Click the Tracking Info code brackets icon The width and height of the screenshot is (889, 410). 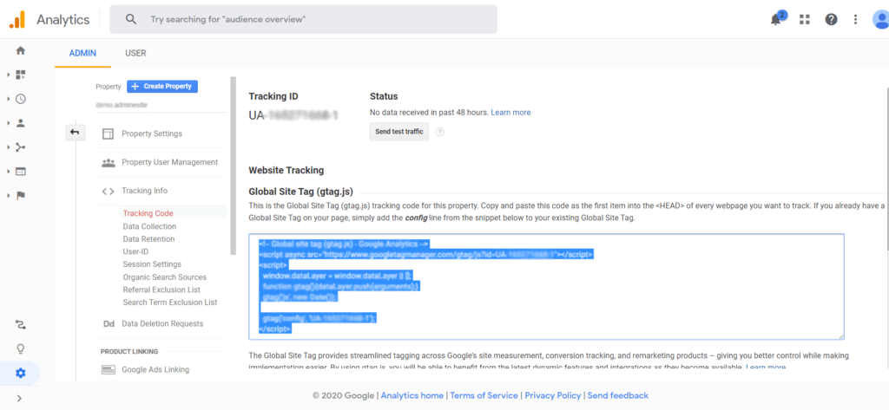coord(108,191)
